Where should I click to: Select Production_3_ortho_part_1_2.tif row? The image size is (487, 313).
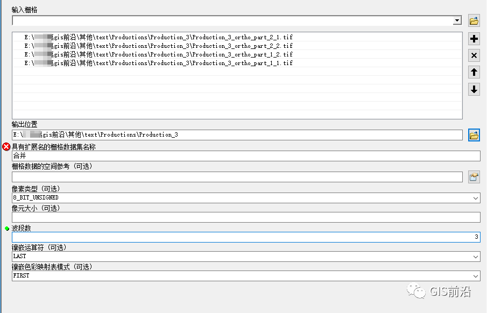pyautogui.click(x=237, y=54)
